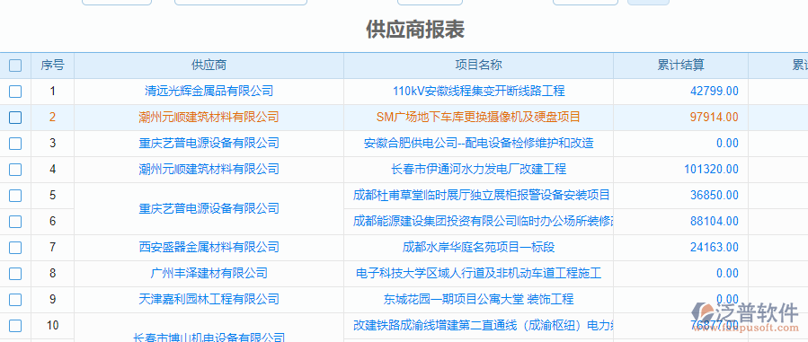
Task: Open supplier 潮州元顺建筑材料有限公司 in row 4
Action: (x=209, y=169)
